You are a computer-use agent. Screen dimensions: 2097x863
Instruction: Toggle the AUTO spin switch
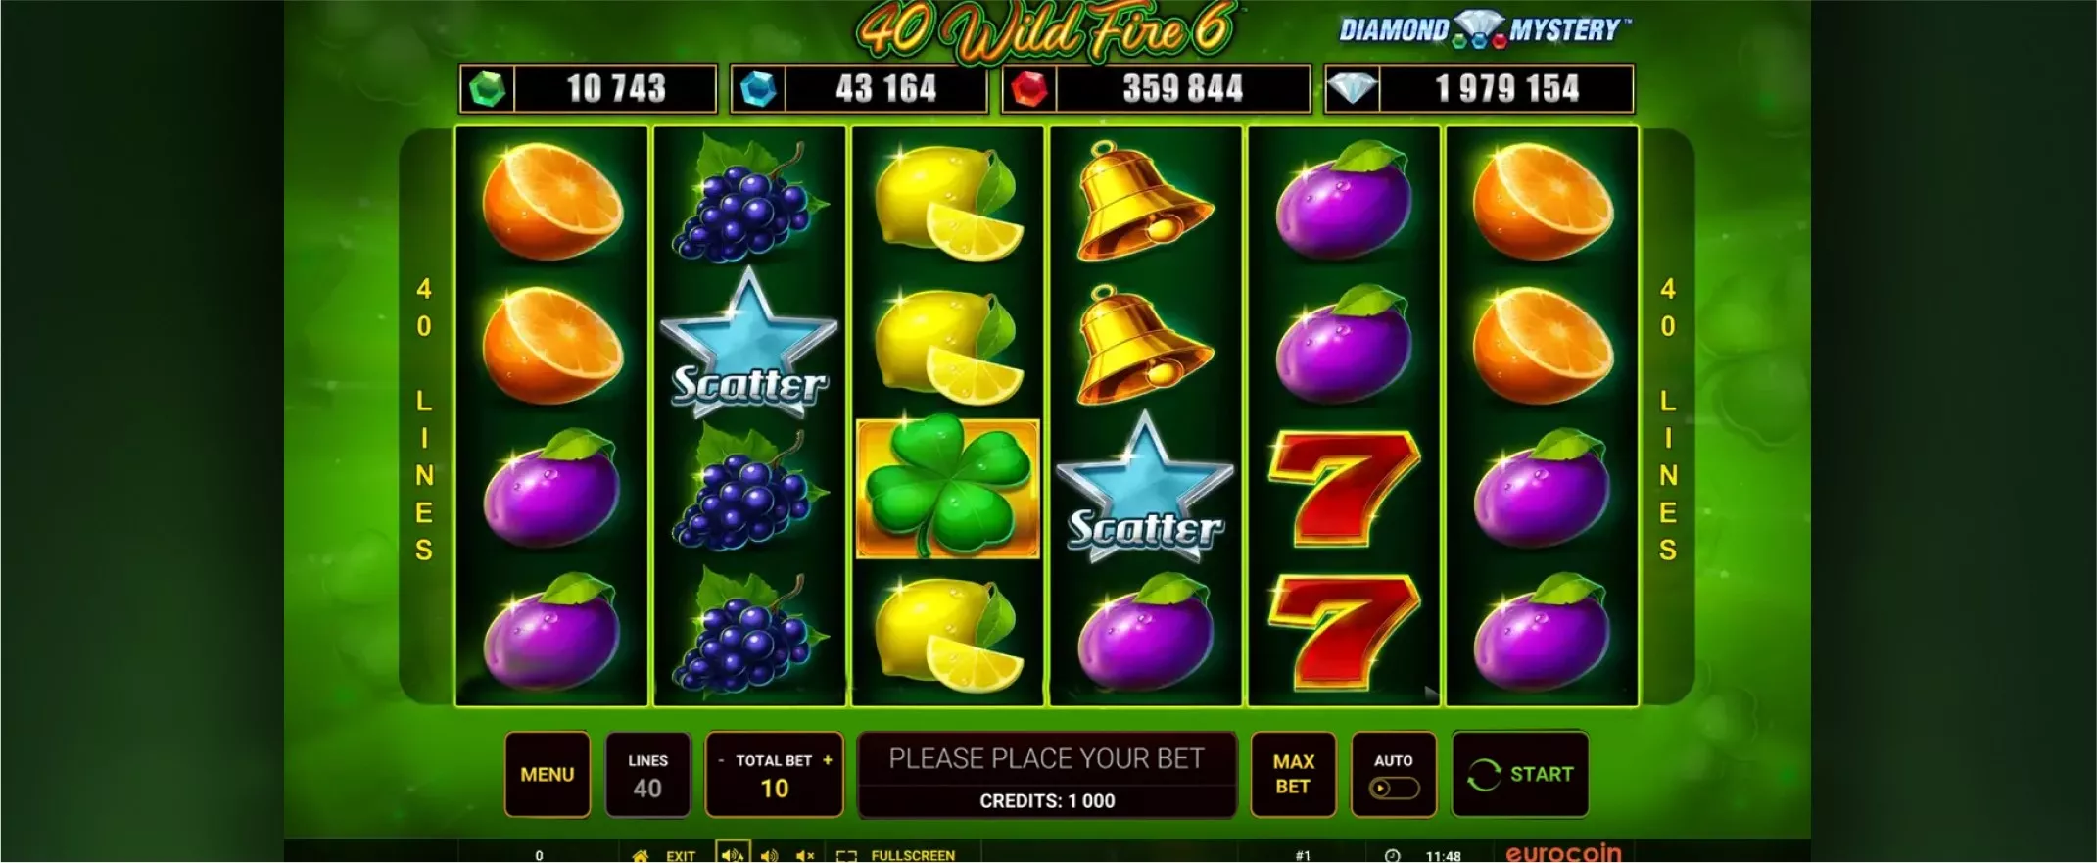(x=1394, y=788)
